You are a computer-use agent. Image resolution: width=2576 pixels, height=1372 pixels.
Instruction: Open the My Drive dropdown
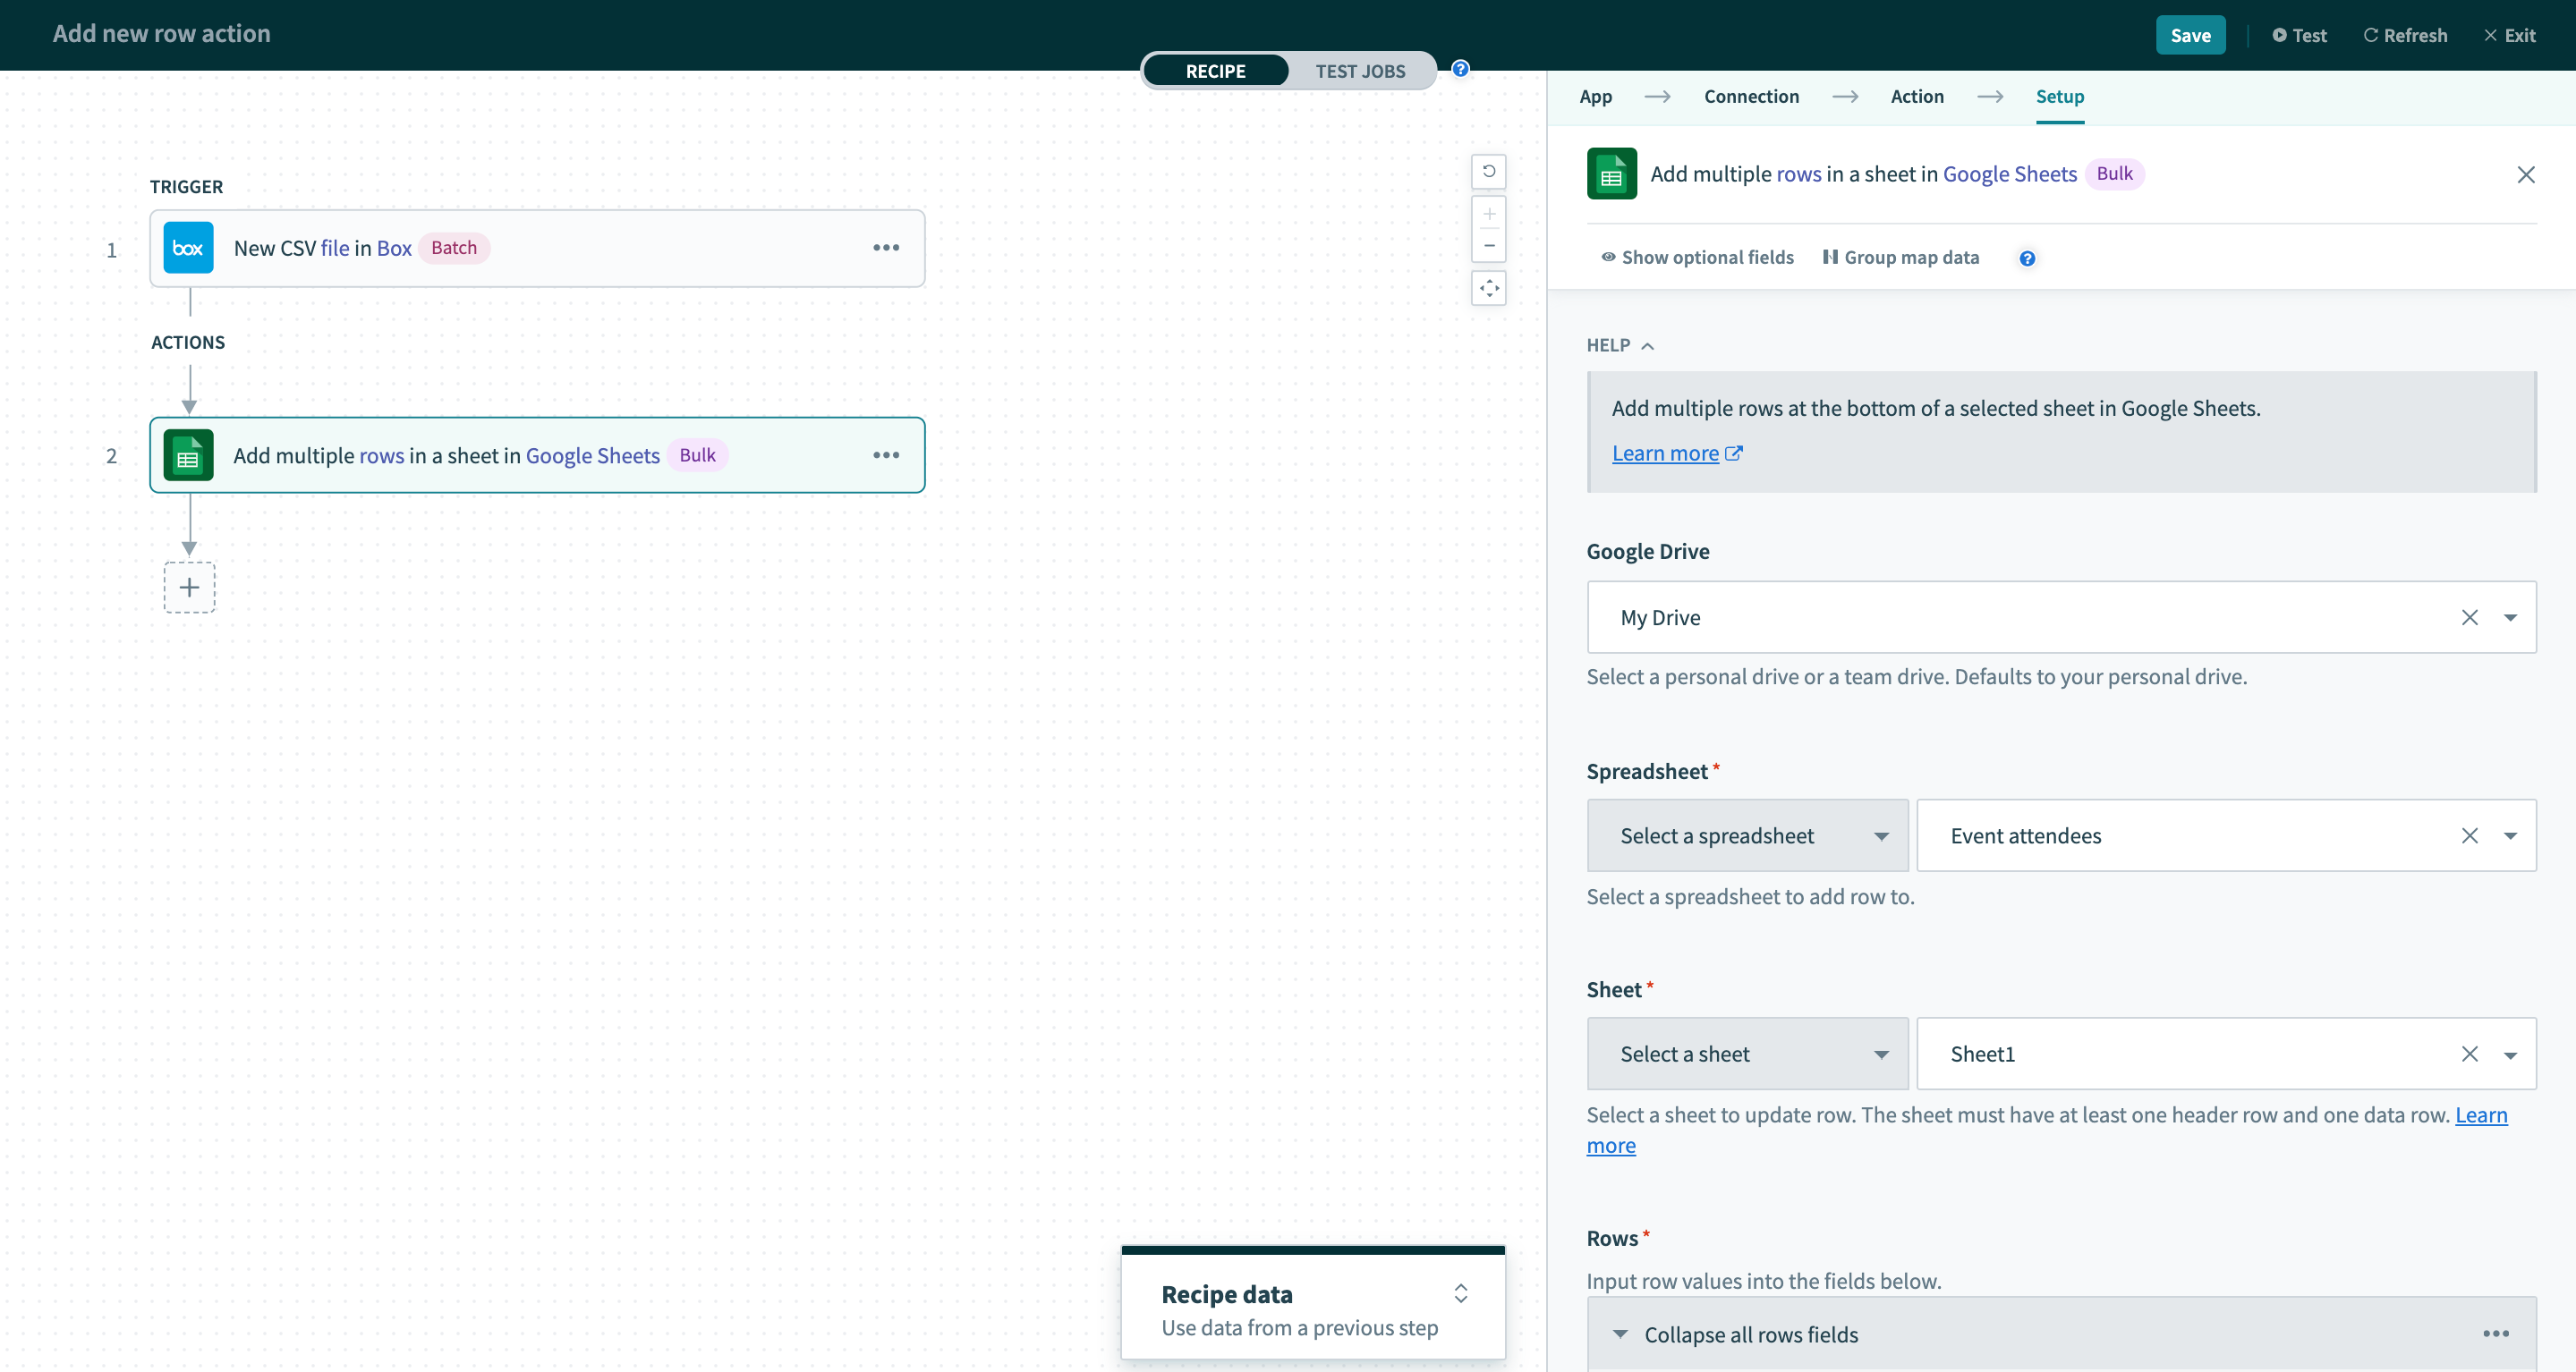[x=2510, y=617]
